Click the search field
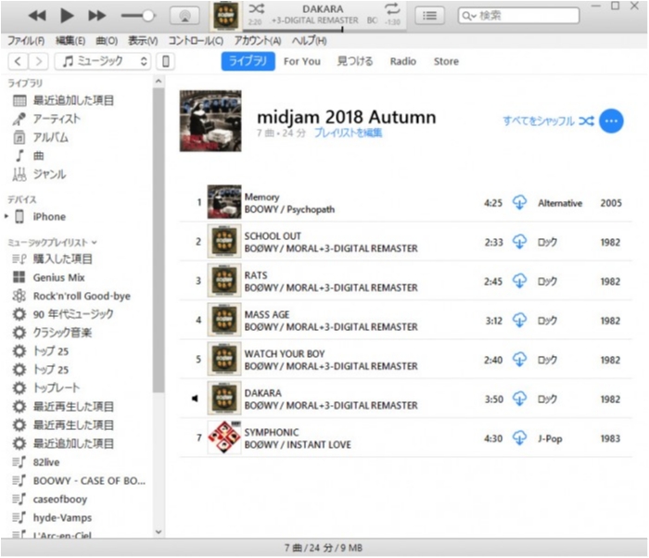The height and width of the screenshot is (558, 649). [x=518, y=16]
